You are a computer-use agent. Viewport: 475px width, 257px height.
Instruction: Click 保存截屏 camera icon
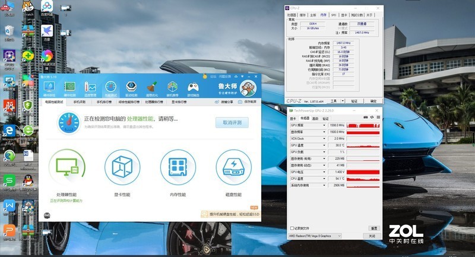[x=240, y=102]
